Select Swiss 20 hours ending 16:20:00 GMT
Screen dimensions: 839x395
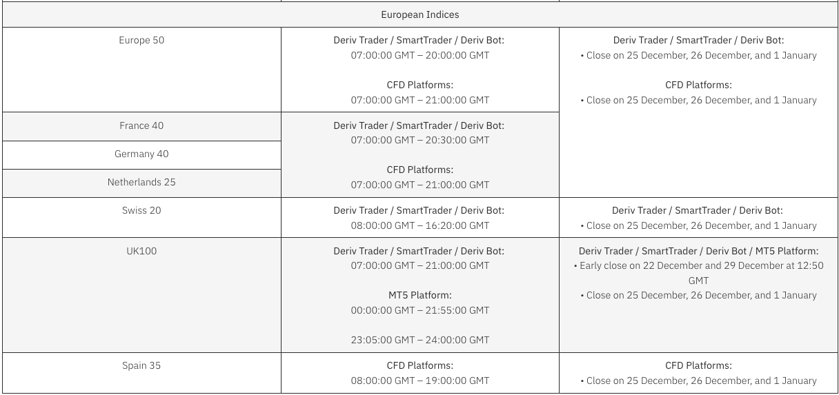pyautogui.click(x=419, y=225)
